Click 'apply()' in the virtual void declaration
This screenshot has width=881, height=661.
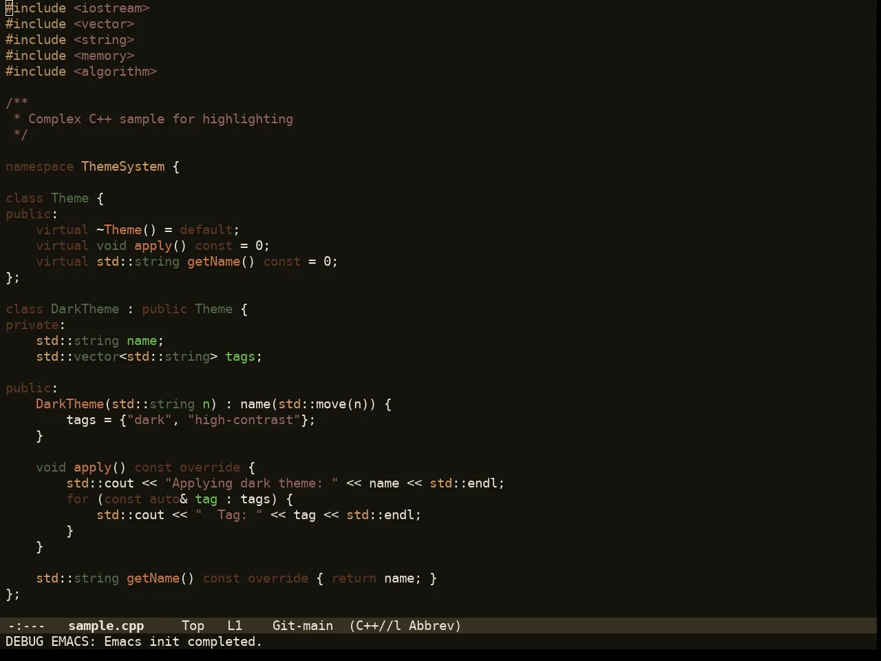[x=161, y=246]
